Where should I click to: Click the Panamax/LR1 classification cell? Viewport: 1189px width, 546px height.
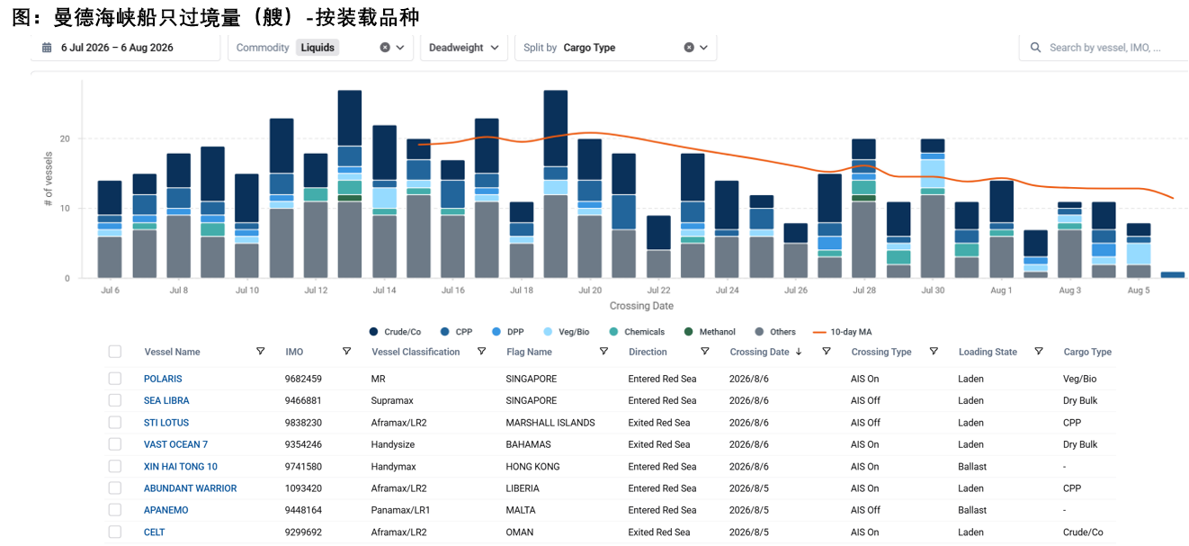(x=400, y=510)
